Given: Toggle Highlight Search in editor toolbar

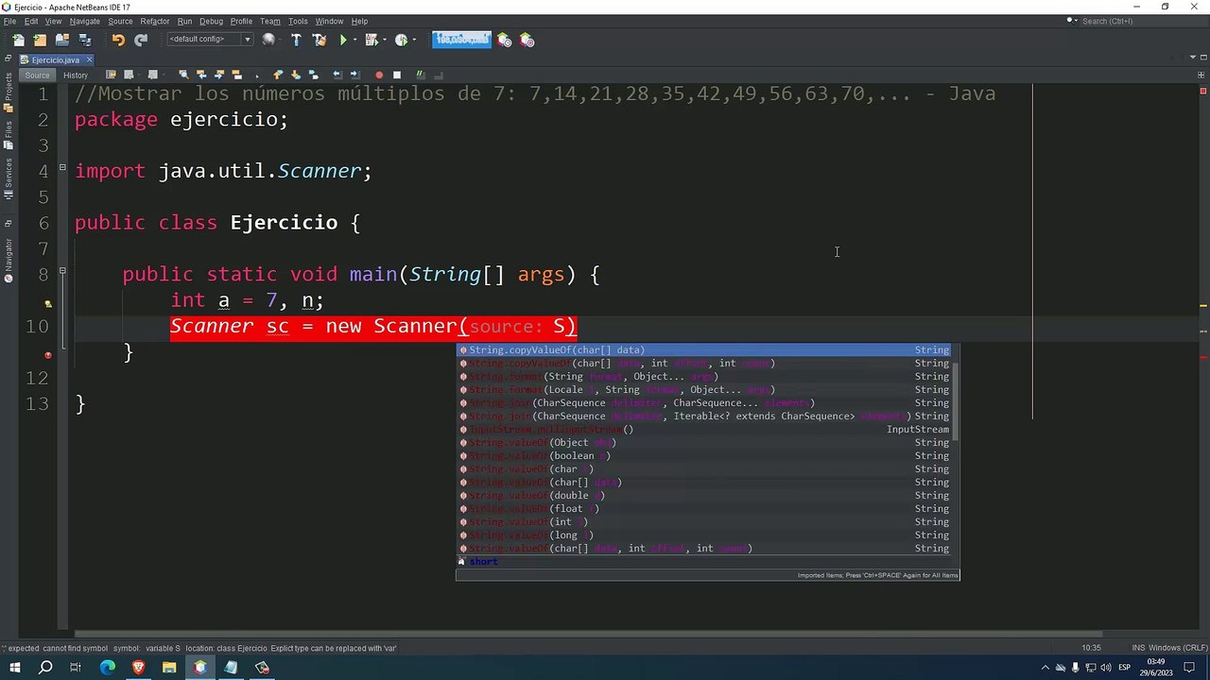Looking at the screenshot, I should 237,75.
